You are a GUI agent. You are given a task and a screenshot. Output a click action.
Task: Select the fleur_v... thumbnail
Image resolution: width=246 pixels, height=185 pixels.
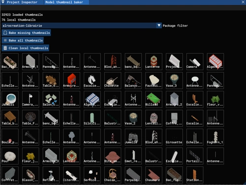215,99
